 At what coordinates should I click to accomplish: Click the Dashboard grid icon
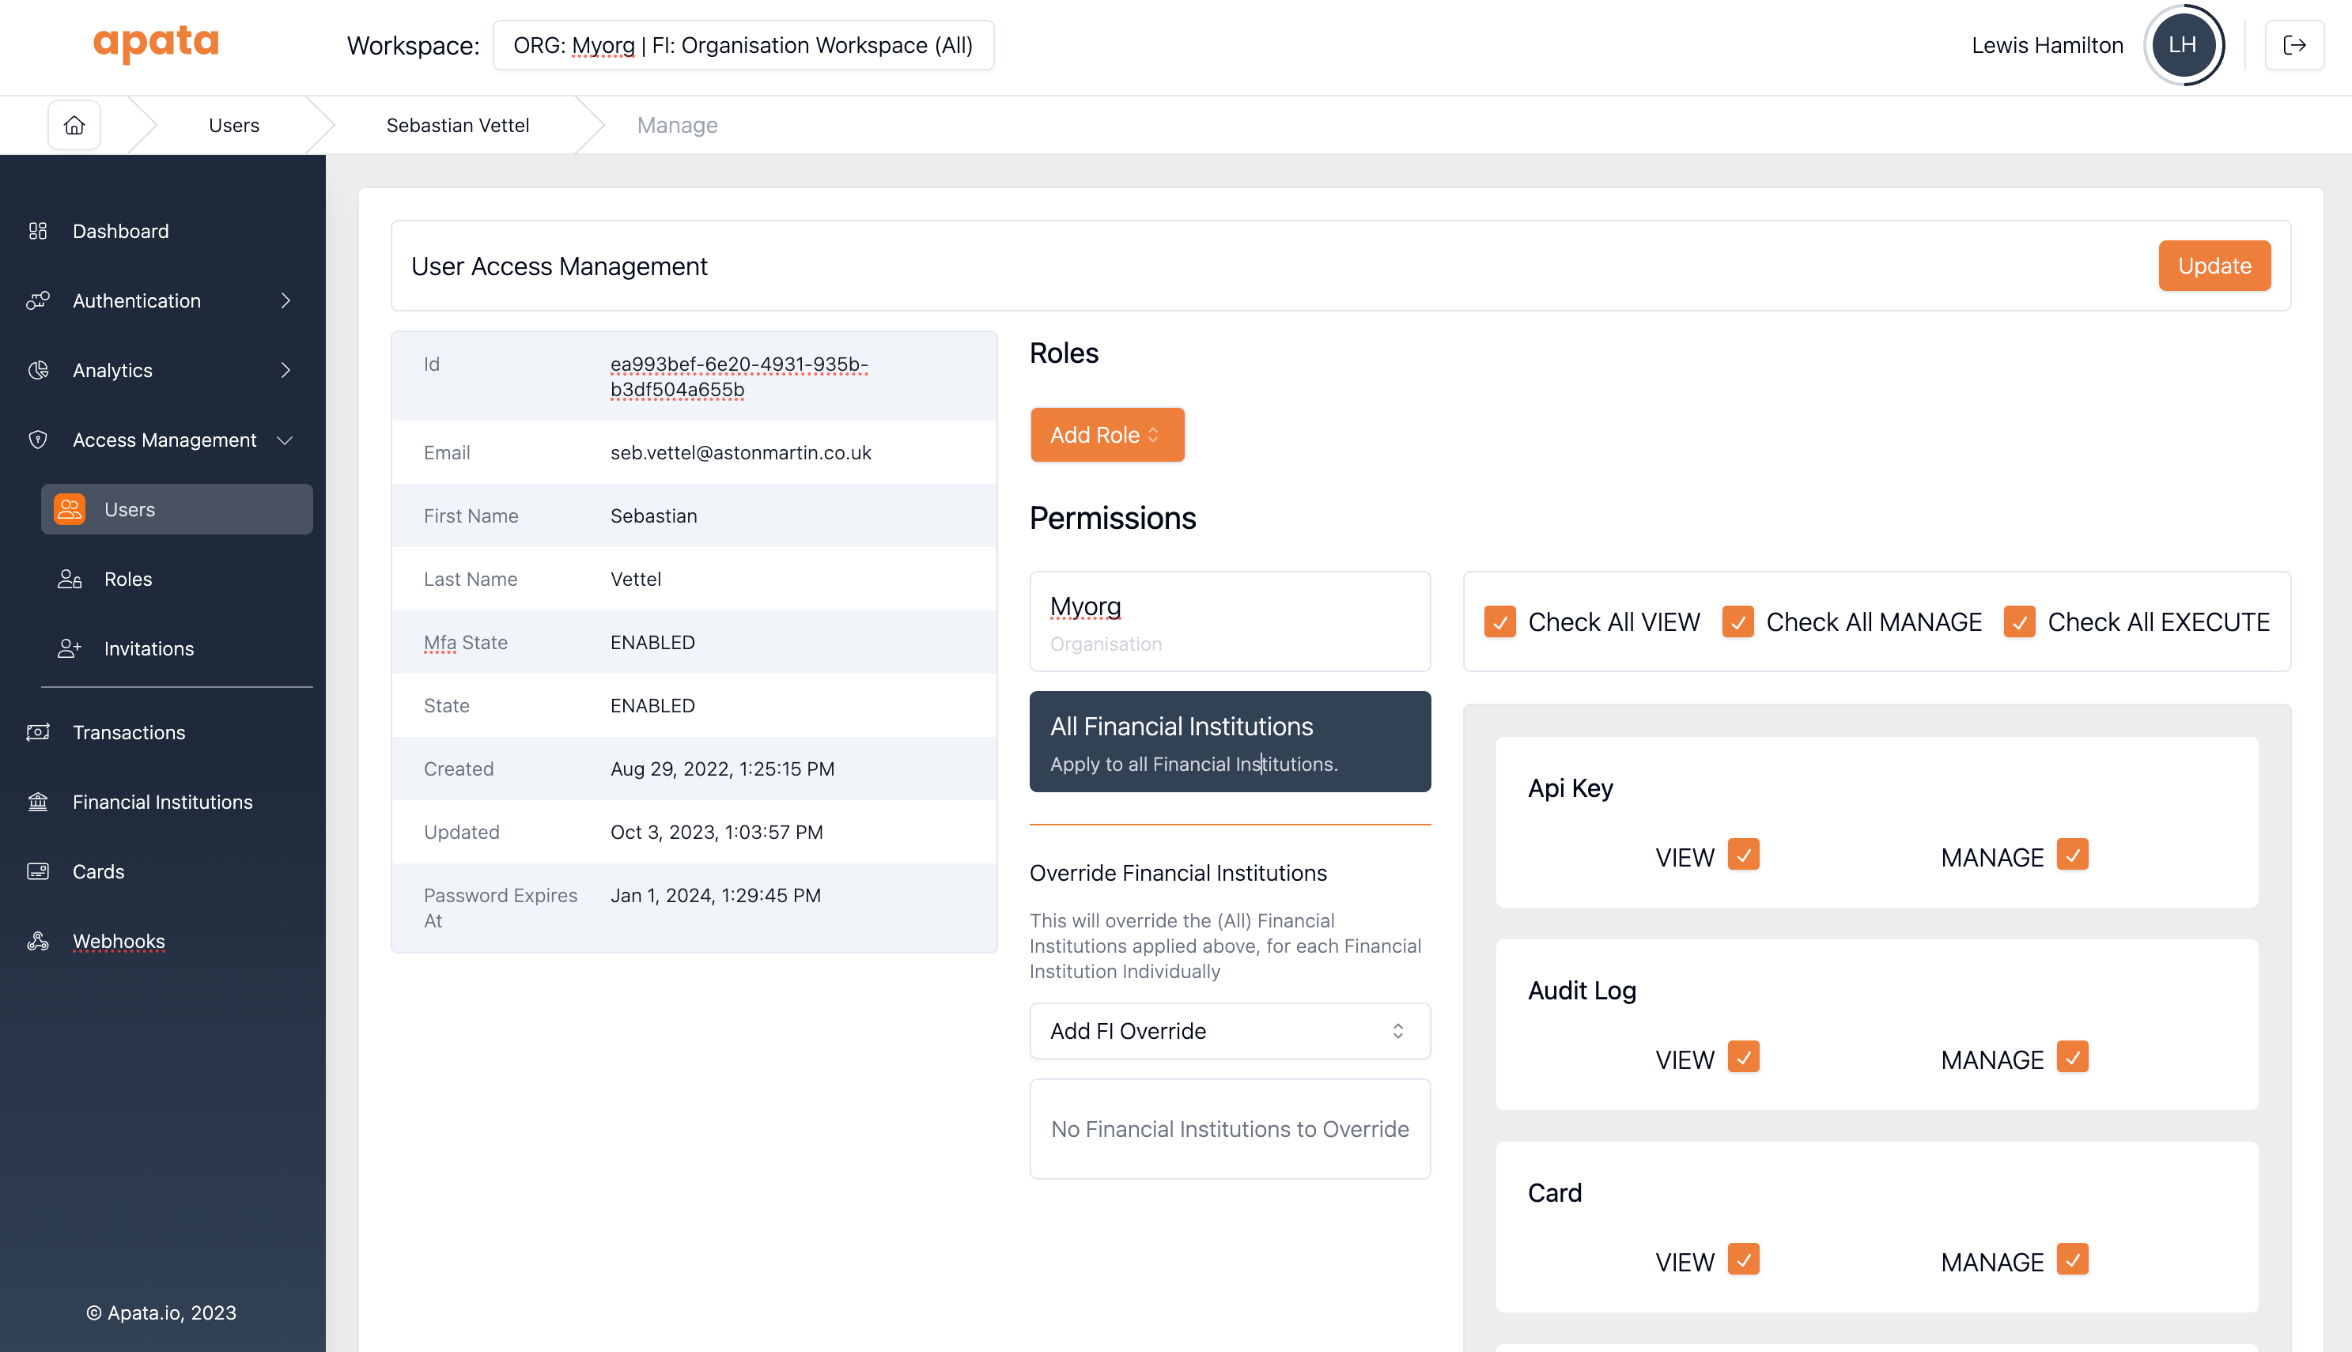[38, 231]
